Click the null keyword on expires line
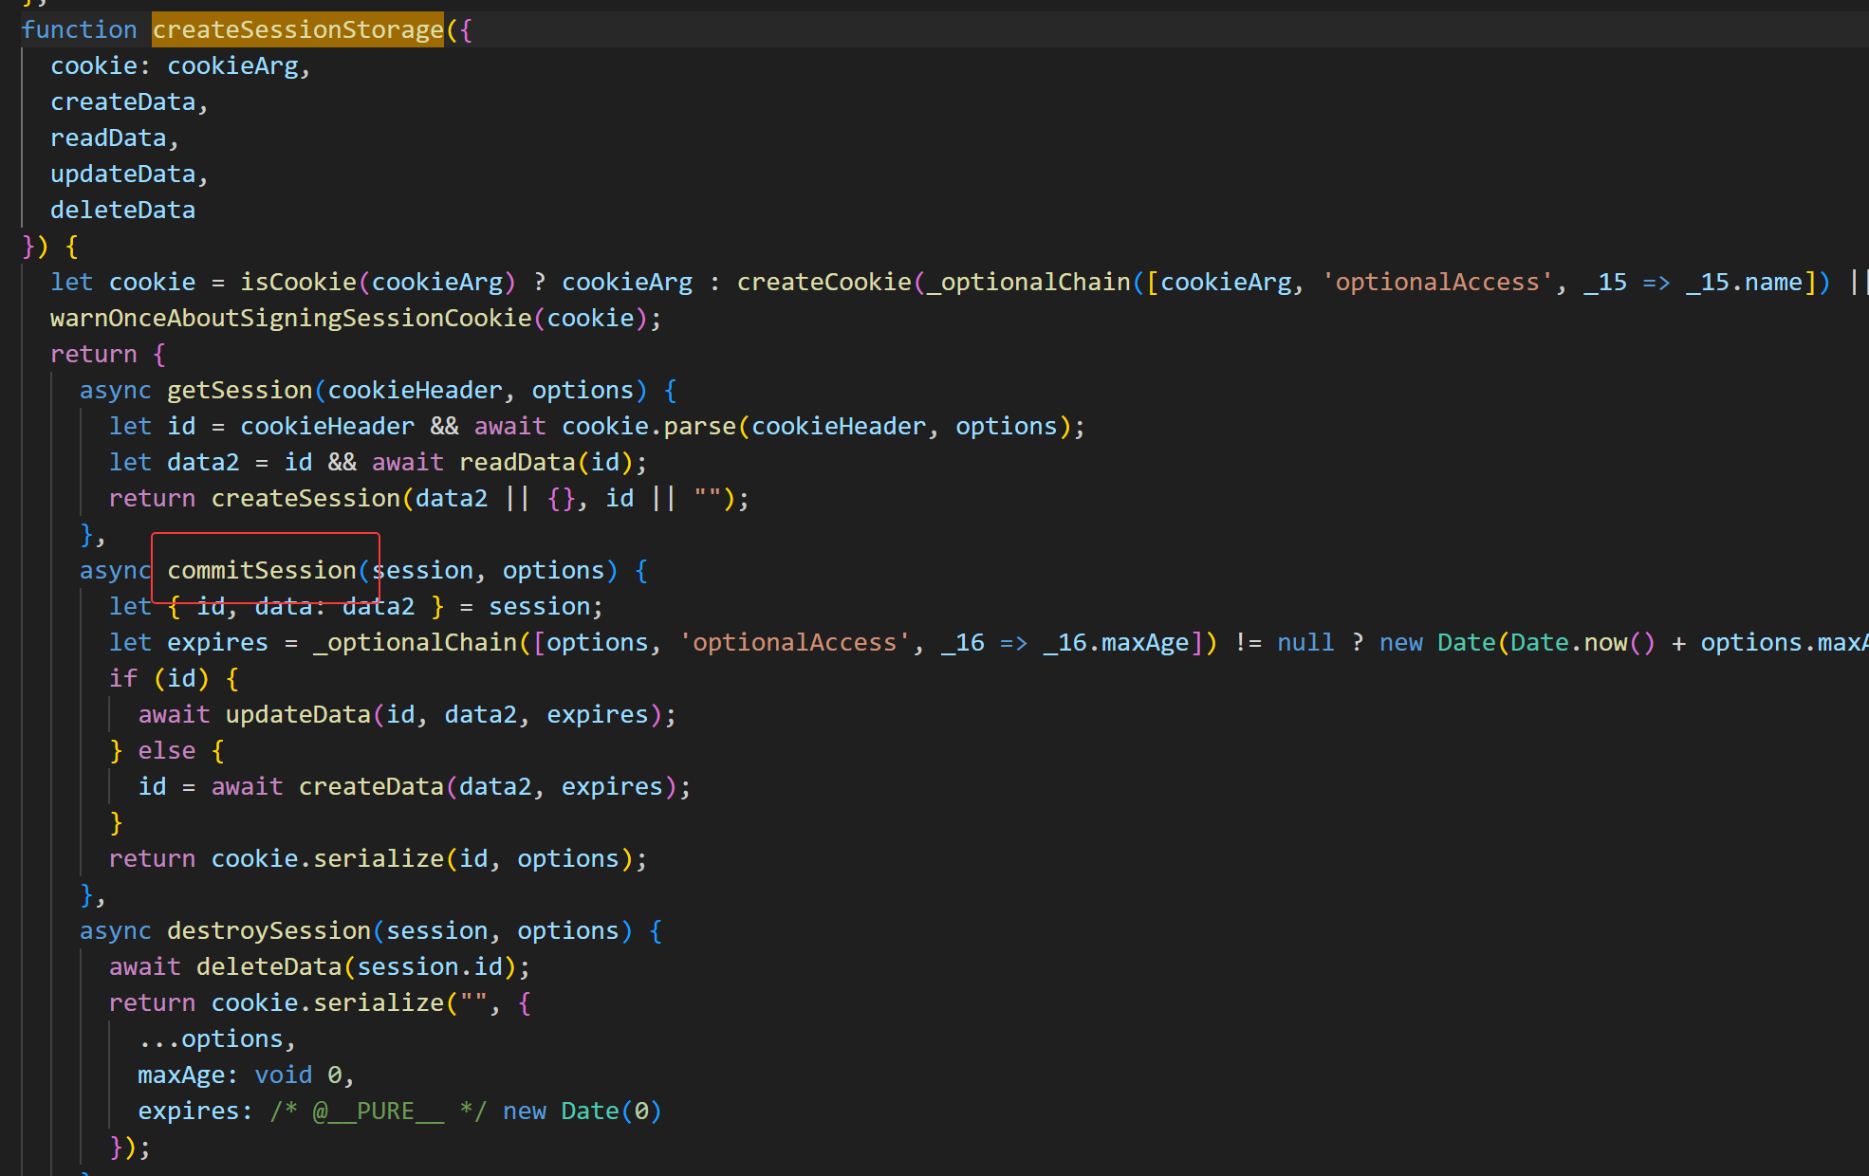The height and width of the screenshot is (1176, 1869). [1305, 642]
